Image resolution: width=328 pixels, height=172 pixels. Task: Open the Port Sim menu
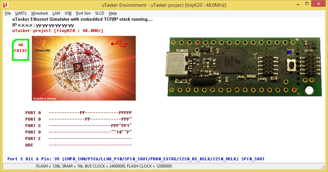[83, 13]
